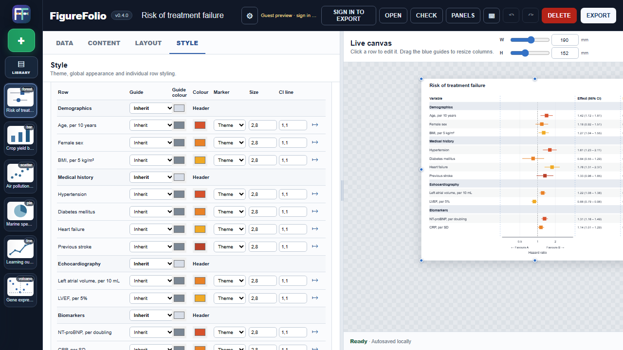The image size is (623, 350).
Task: Open Marker dropdown for Previous stroke row
Action: tap(229, 247)
